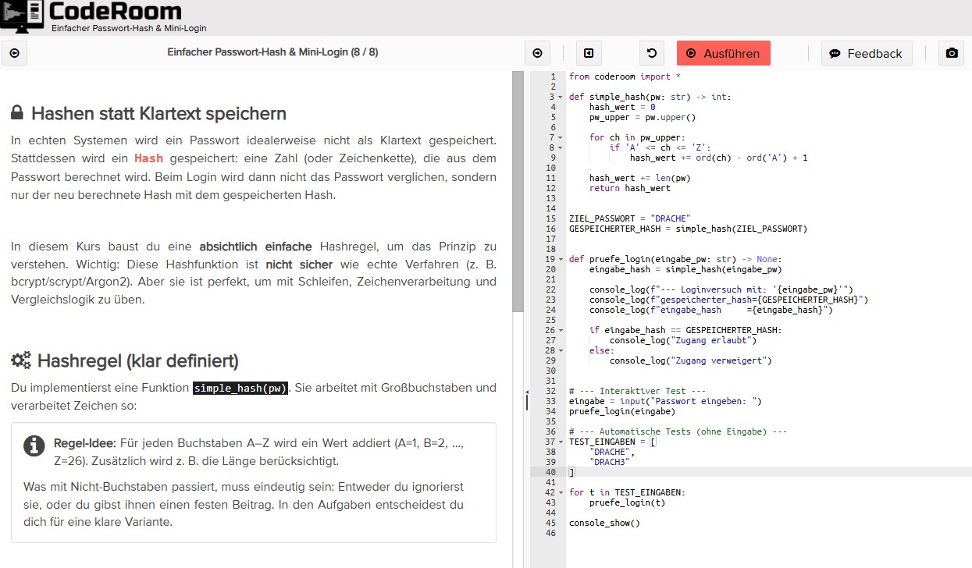This screenshot has width=972, height=568.
Task: Click the lock icon beside the heading
Action: pos(17,114)
